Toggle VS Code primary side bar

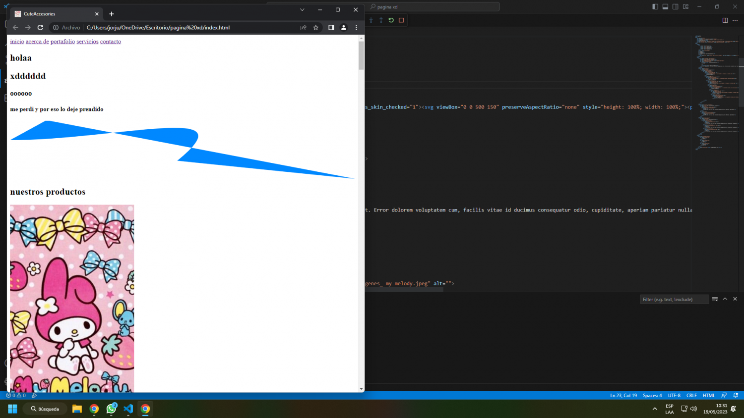(x=655, y=6)
